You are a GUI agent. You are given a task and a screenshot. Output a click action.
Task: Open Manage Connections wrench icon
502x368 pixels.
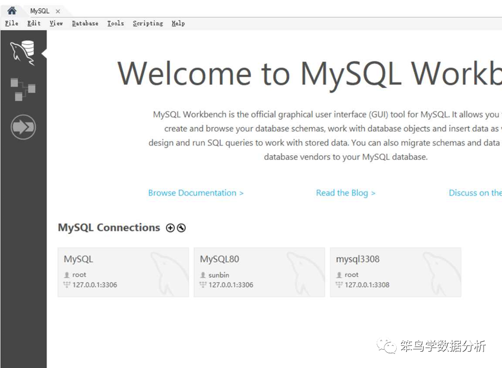(181, 228)
